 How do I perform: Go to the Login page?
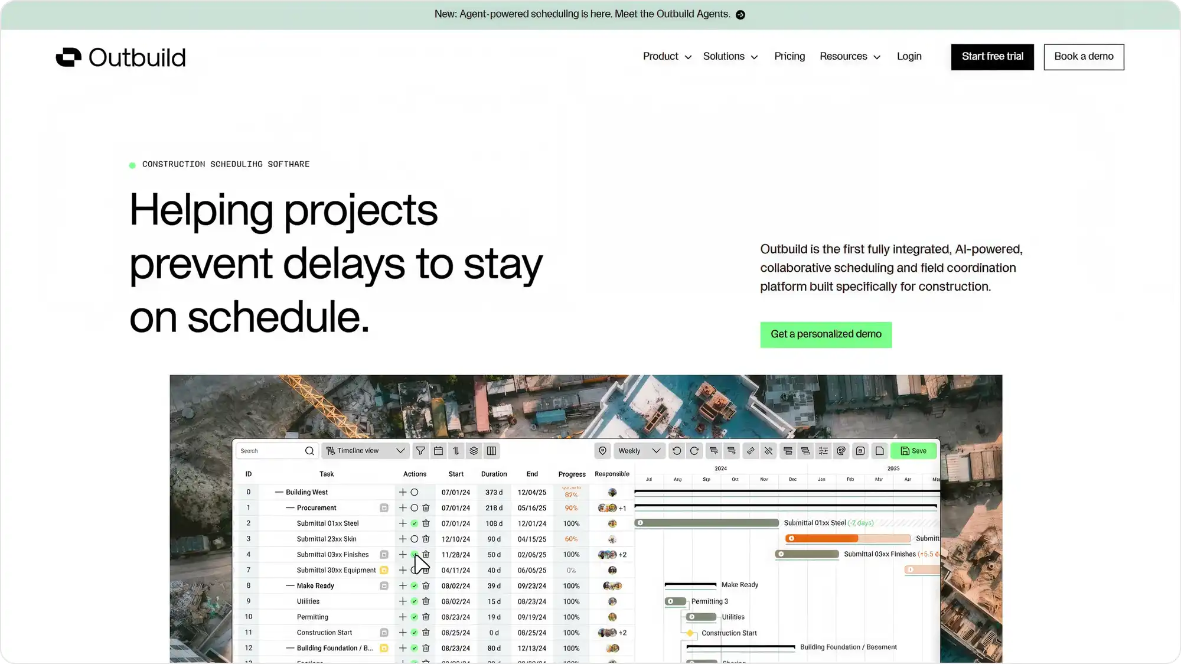[x=909, y=57]
